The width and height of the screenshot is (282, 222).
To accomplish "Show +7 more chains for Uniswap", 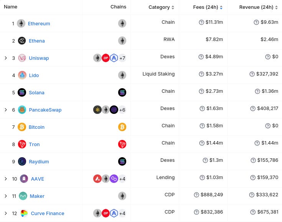I will [122, 58].
